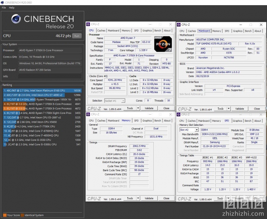Click CPU-Z icon in Memory window title
267x219 pixels.
[x=88, y=114]
